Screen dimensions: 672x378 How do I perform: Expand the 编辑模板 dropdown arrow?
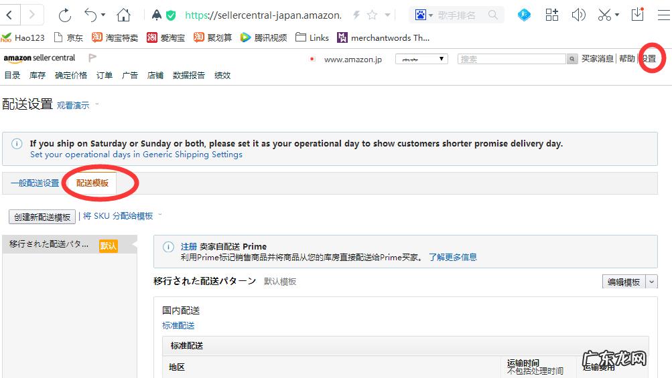click(x=651, y=282)
